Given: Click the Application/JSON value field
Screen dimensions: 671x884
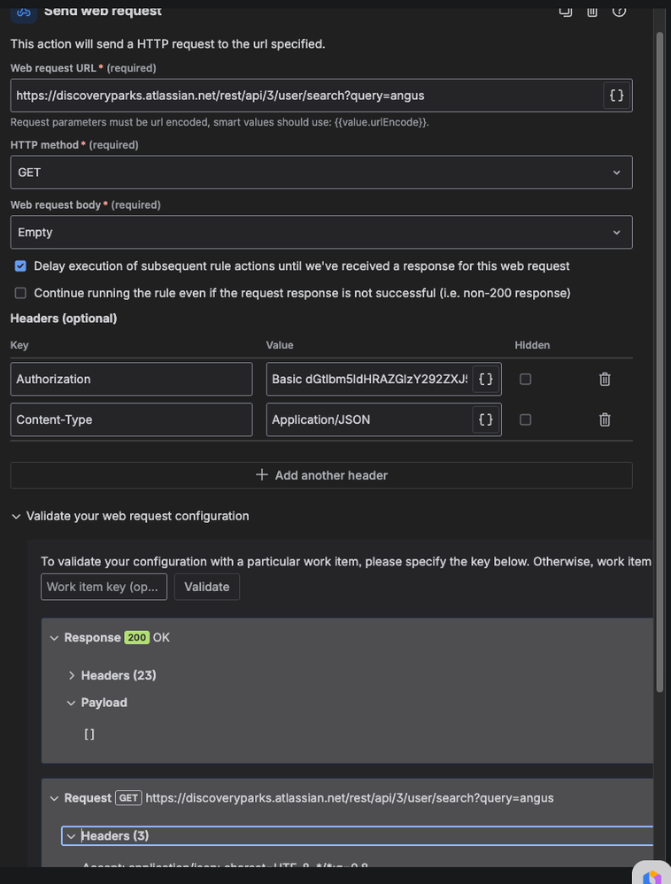Looking at the screenshot, I should pyautogui.click(x=370, y=419).
